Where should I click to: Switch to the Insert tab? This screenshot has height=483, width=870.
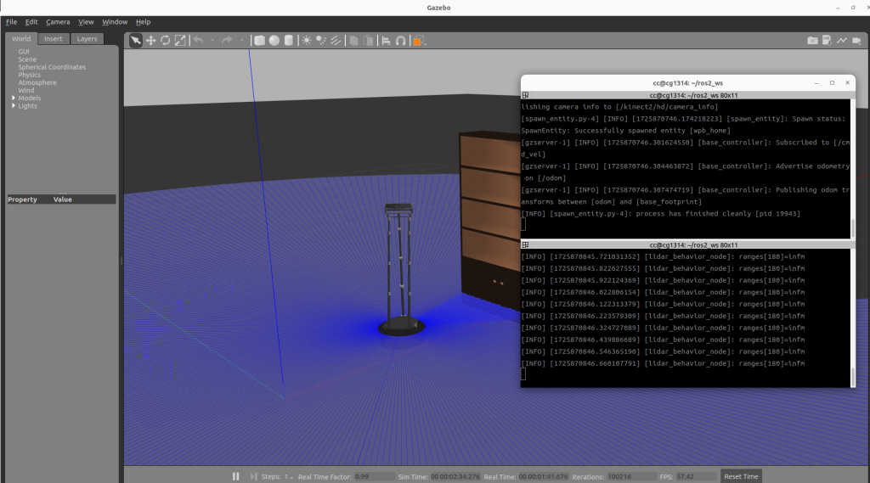tap(53, 38)
